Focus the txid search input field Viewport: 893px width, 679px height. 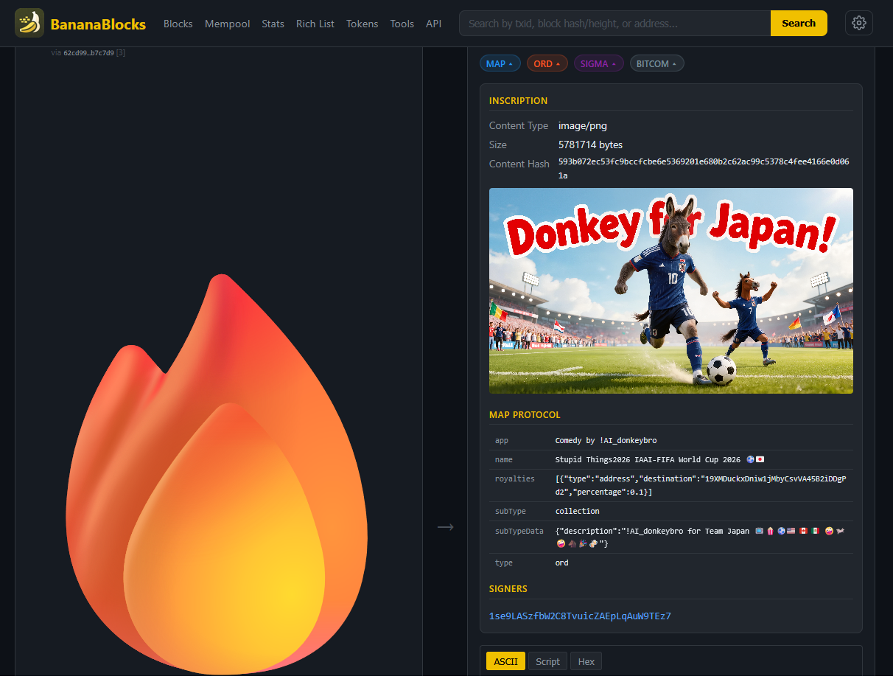[614, 24]
